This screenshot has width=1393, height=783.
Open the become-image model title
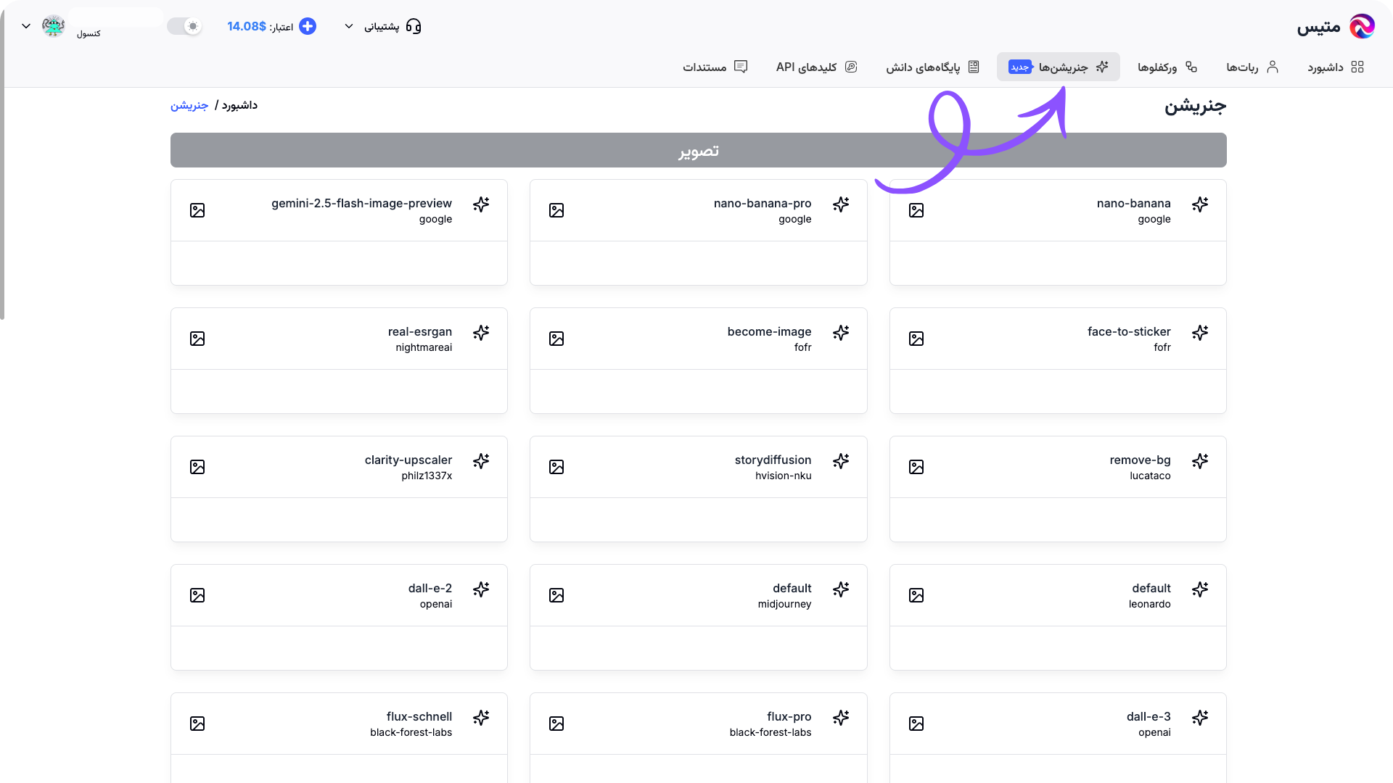[x=770, y=331]
